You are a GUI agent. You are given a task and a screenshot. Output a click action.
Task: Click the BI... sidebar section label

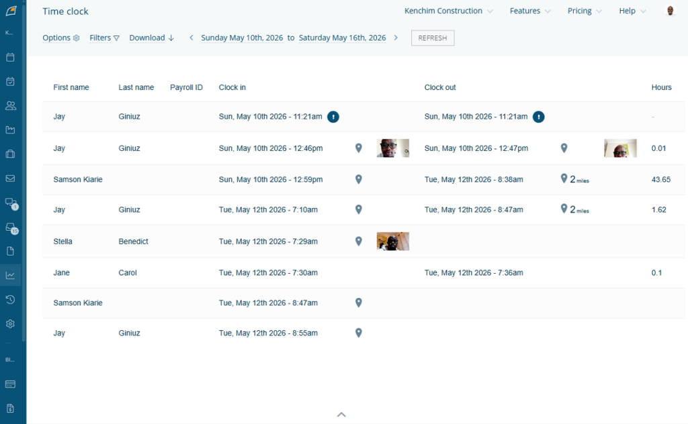9,360
